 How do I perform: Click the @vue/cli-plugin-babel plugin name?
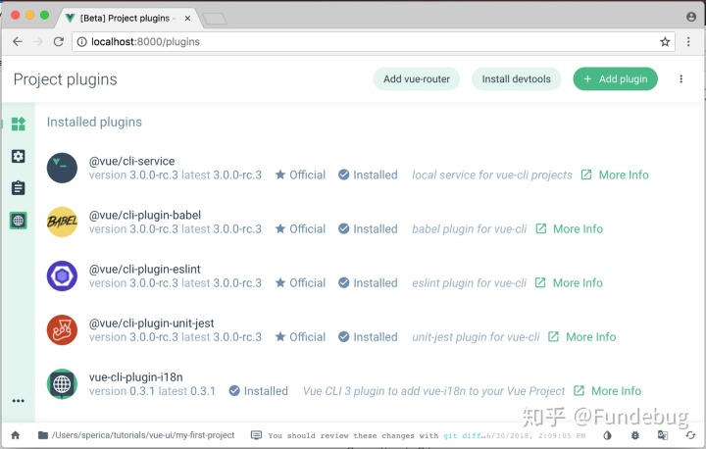point(145,215)
